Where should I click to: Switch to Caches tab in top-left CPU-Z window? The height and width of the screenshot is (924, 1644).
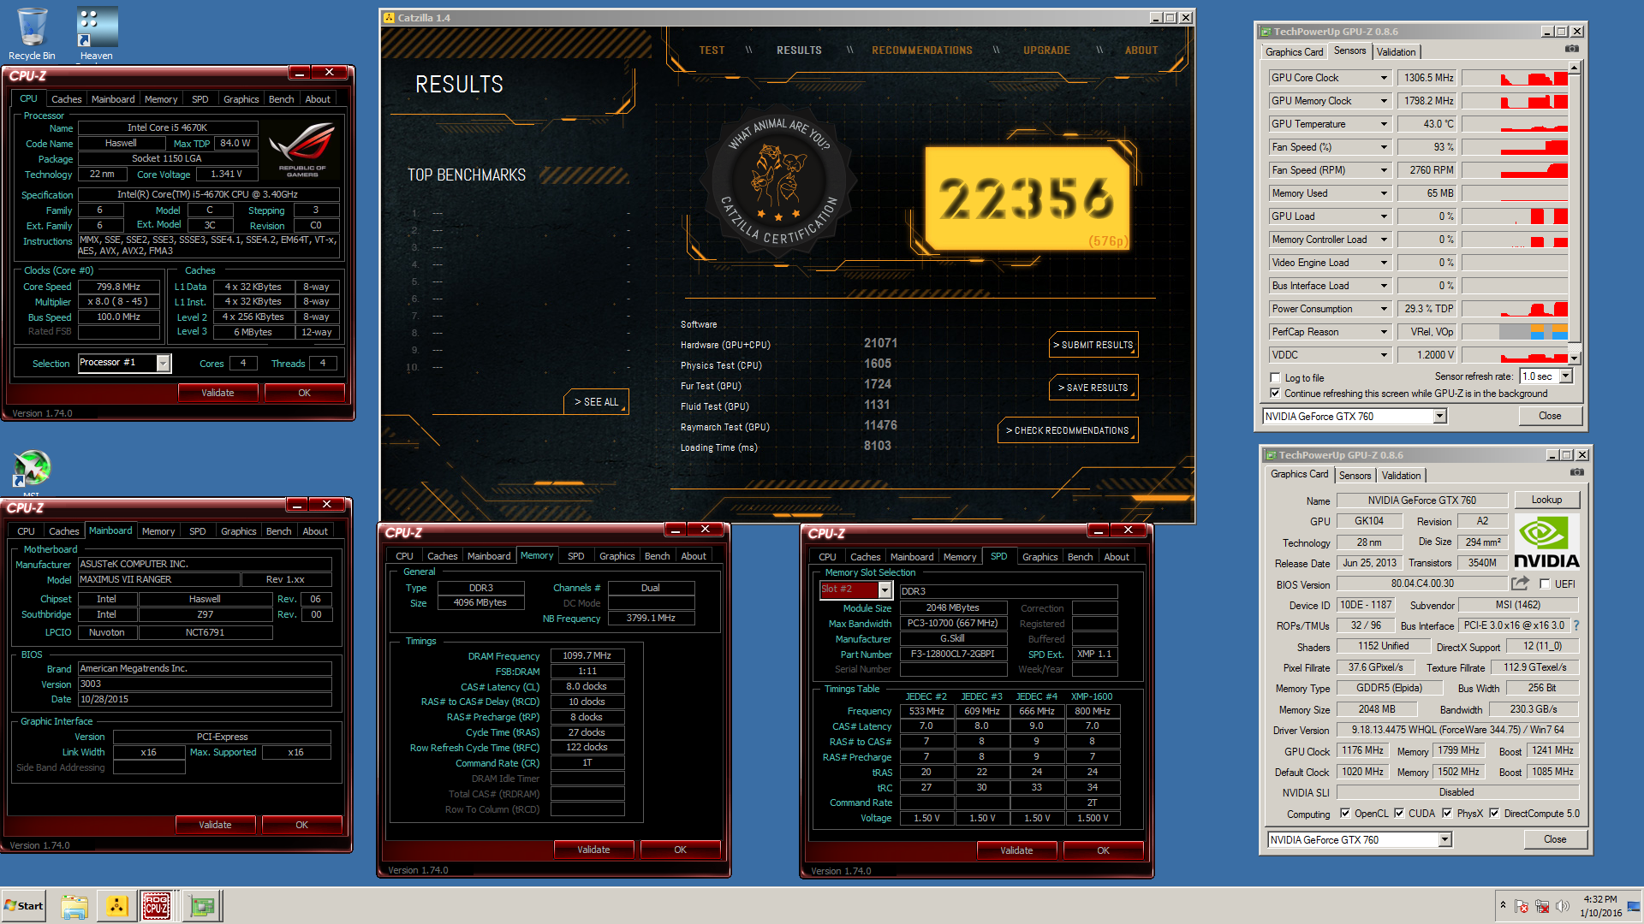click(66, 99)
